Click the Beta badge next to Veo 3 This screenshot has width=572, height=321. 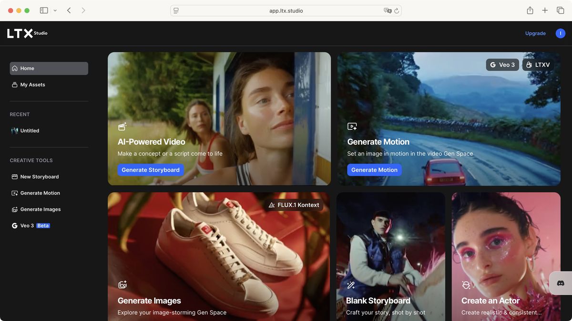43,226
